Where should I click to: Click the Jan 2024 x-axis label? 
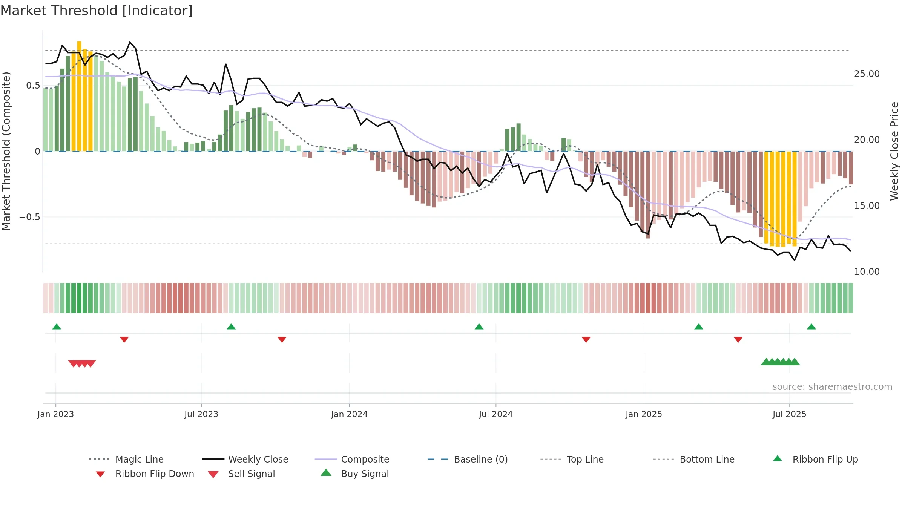(x=350, y=414)
